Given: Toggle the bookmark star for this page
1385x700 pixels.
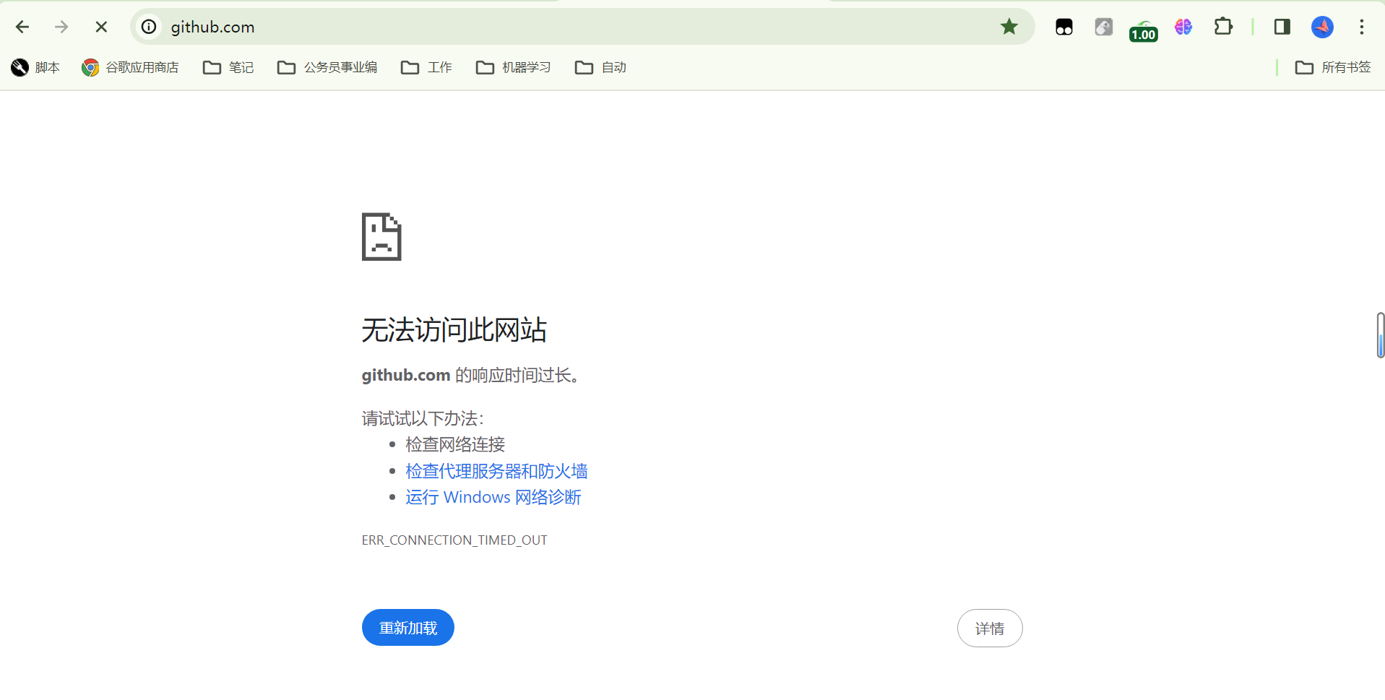Looking at the screenshot, I should tap(1009, 27).
